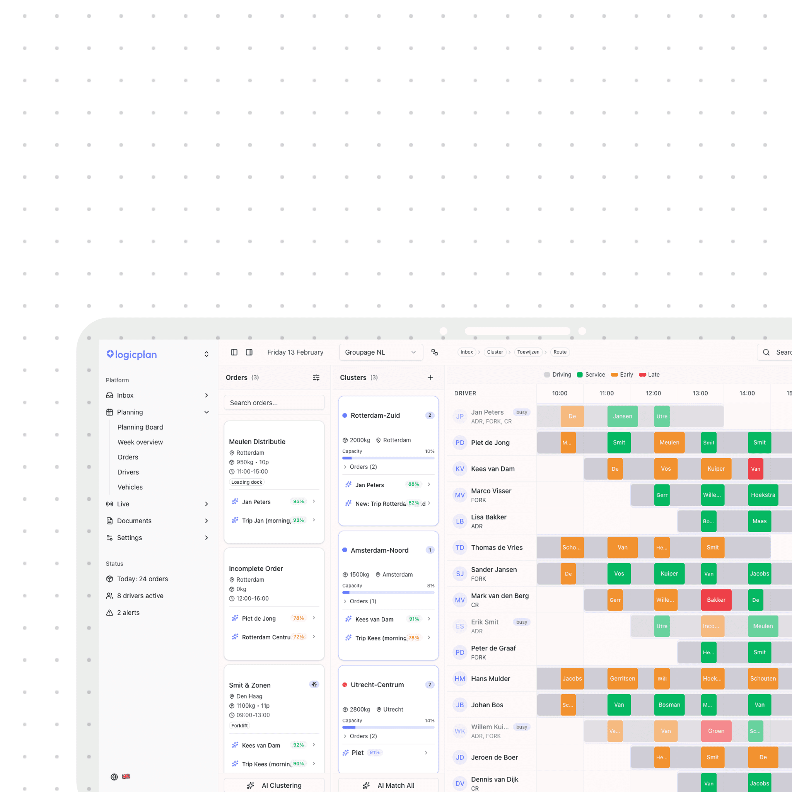Toggle the right panel layout icon
The image size is (792, 792).
pos(249,352)
